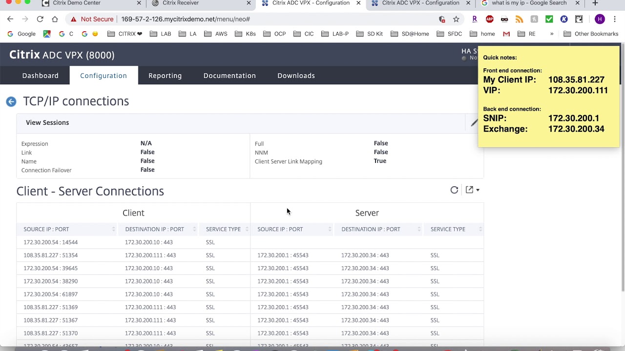This screenshot has width=625, height=351.
Task: Click the Not Secure warning indicator
Action: point(92,19)
